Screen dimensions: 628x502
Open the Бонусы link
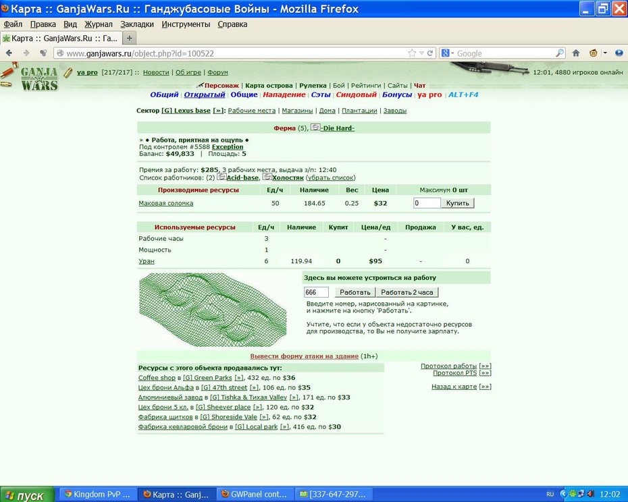coord(396,94)
